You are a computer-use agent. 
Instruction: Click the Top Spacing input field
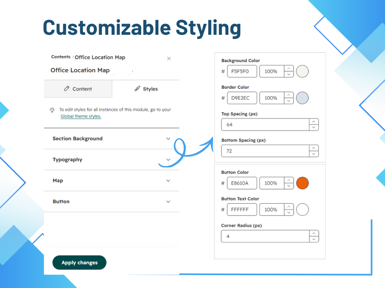coord(265,124)
